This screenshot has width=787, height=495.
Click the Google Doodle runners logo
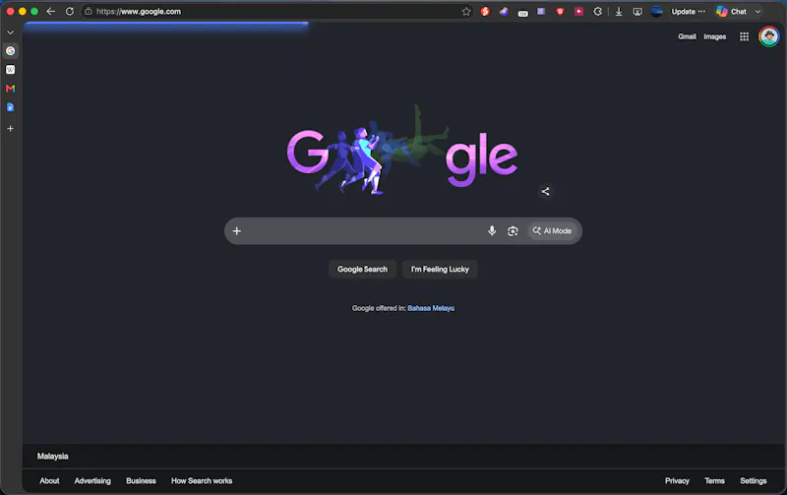pyautogui.click(x=402, y=152)
